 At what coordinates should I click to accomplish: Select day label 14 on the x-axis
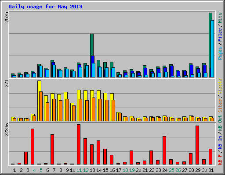(99, 170)
